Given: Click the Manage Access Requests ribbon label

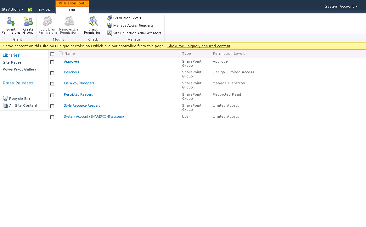Looking at the screenshot, I should pyautogui.click(x=133, y=26).
